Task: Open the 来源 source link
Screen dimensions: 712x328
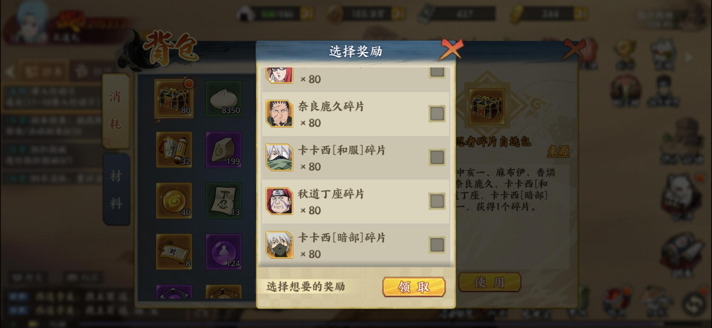Action: click(558, 151)
